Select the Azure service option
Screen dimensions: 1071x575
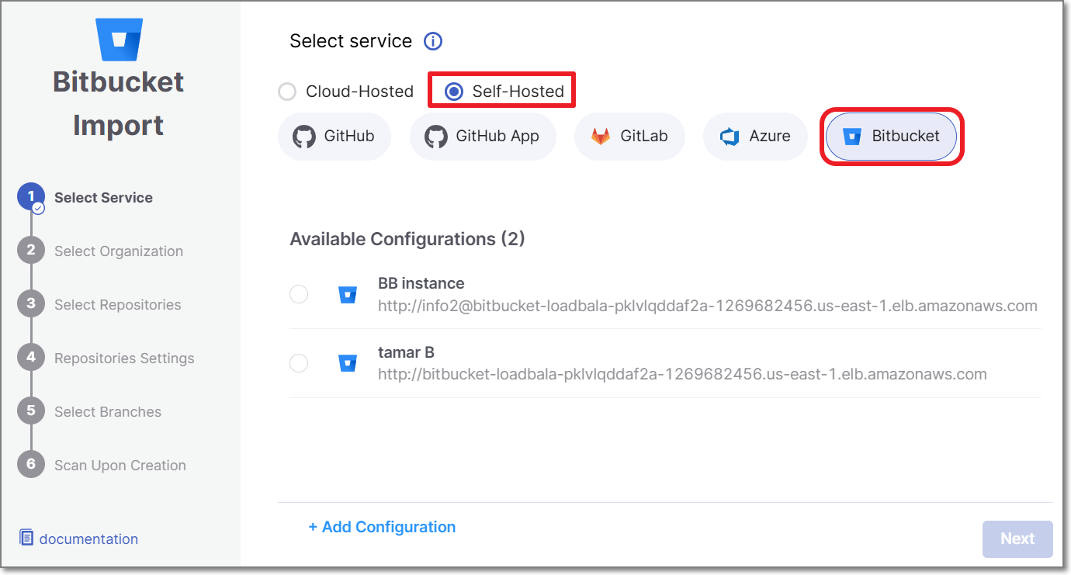pyautogui.click(x=755, y=137)
